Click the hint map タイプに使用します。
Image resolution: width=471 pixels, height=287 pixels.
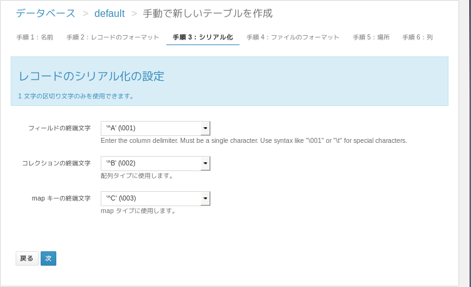pyautogui.click(x=138, y=211)
